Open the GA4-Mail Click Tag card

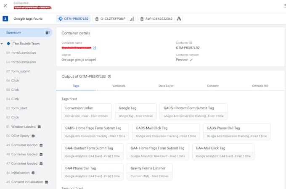click(223, 152)
